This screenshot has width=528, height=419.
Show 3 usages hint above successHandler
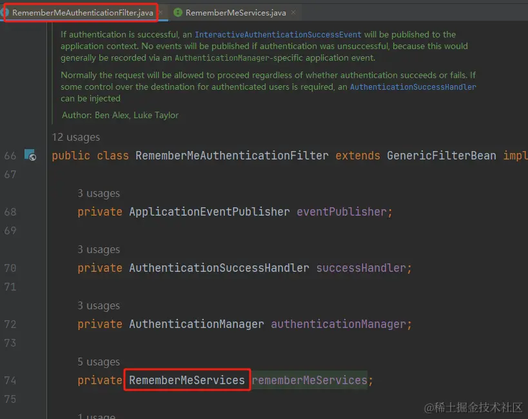(x=99, y=249)
